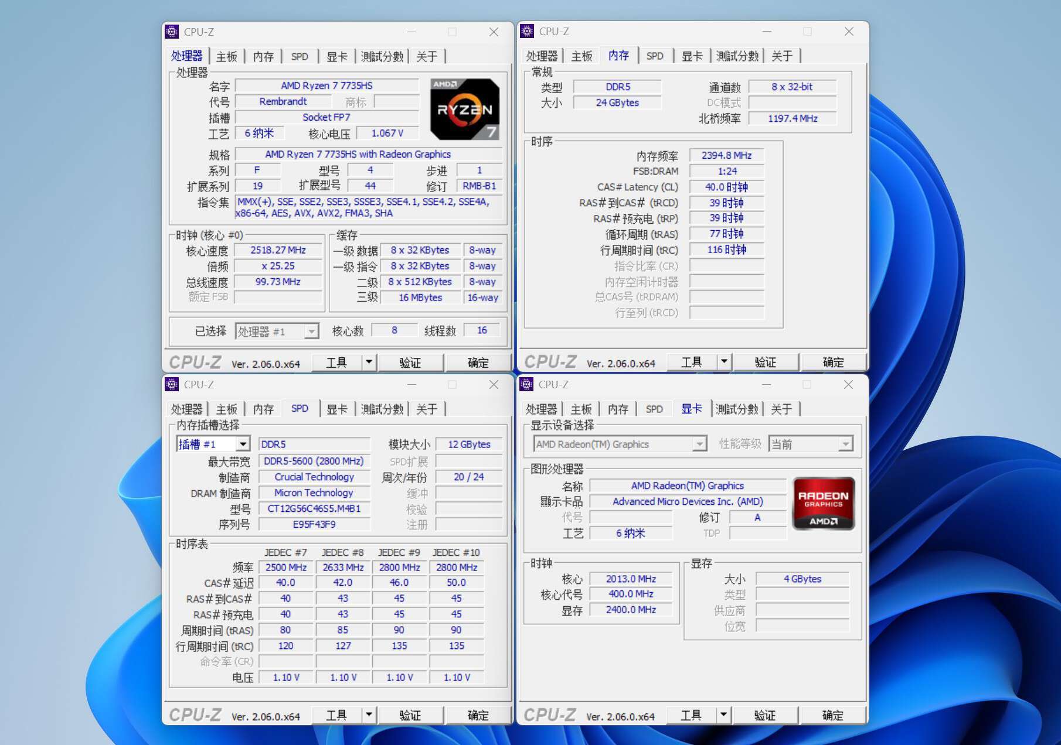Viewport: 1061px width, 745px height.
Task: Open 显卡 tab in memory window
Action: click(692, 56)
